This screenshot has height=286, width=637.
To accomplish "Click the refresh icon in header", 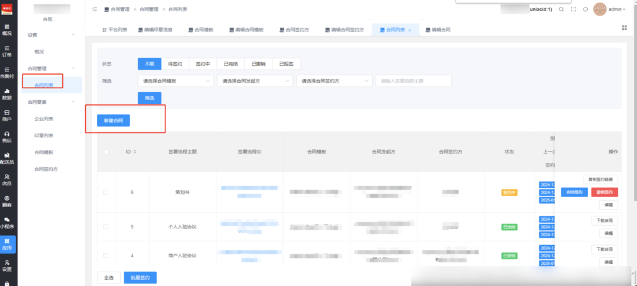I will click(585, 9).
